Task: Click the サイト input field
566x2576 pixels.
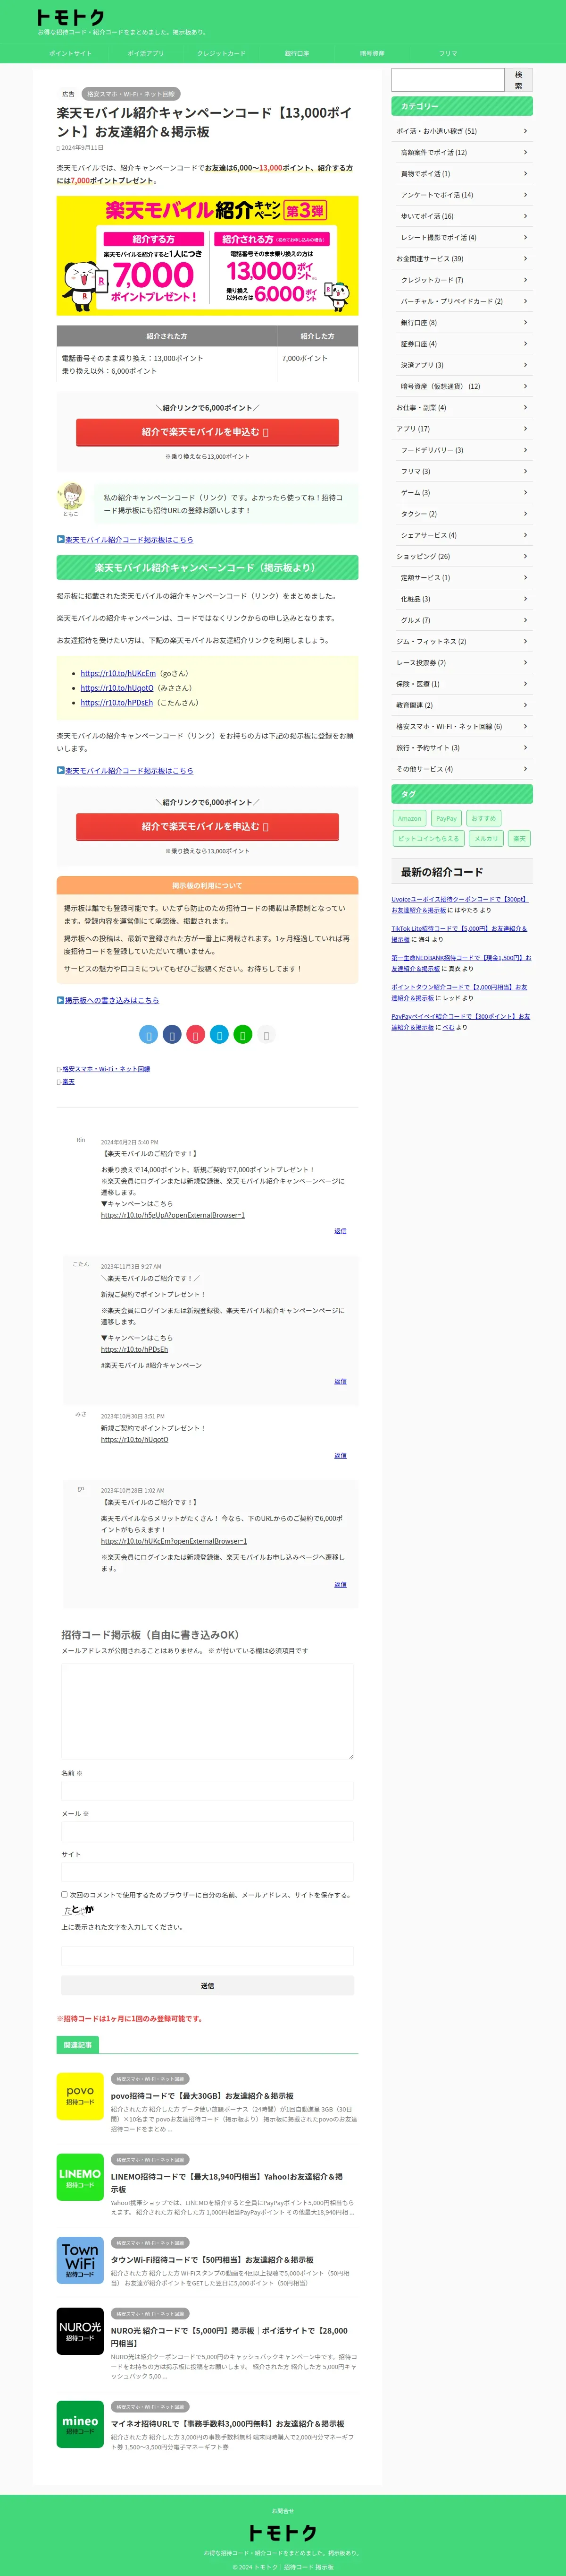Action: (208, 1872)
